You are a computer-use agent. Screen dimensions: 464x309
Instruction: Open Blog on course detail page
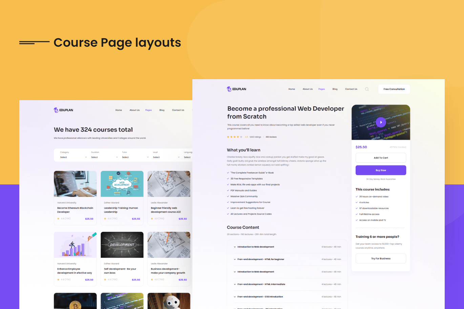pos(335,89)
